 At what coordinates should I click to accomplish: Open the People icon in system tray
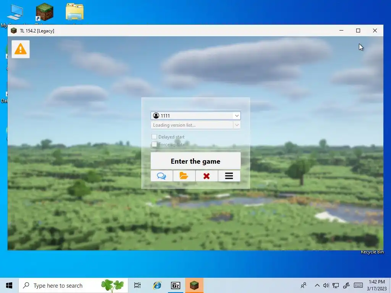point(304,285)
